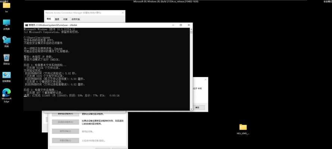This screenshot has height=149, width=332.
Task: Click the 'C:\Users\lxx>chkdsk' command line
Action: point(37,38)
